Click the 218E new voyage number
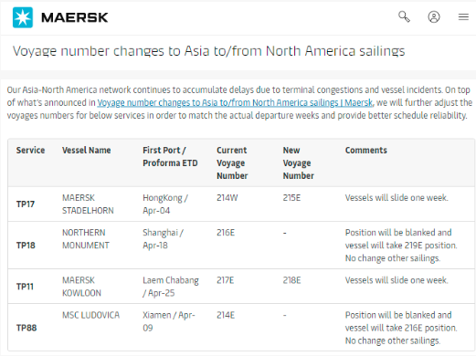The width and height of the screenshot is (476, 356). 291,280
